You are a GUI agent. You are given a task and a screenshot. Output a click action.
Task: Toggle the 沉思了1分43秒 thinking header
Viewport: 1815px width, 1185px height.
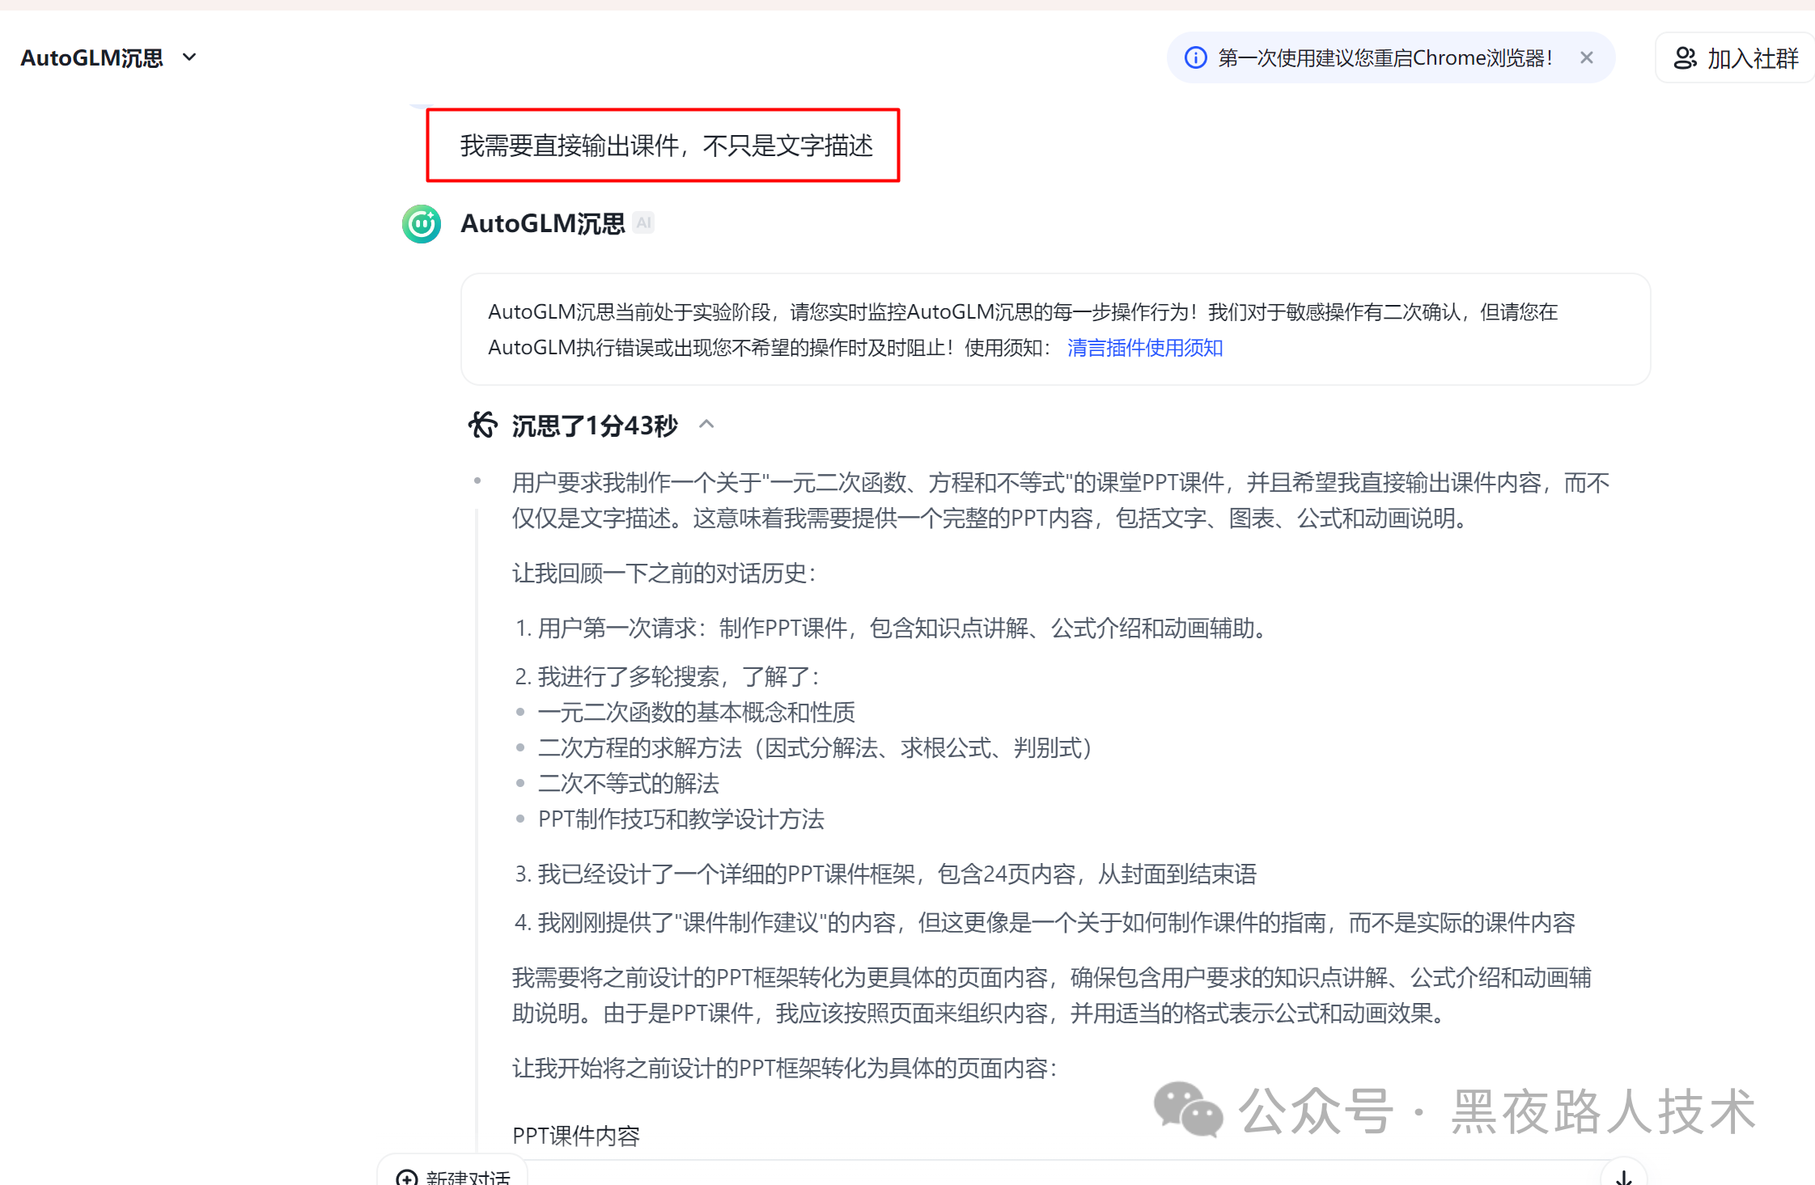click(x=594, y=425)
